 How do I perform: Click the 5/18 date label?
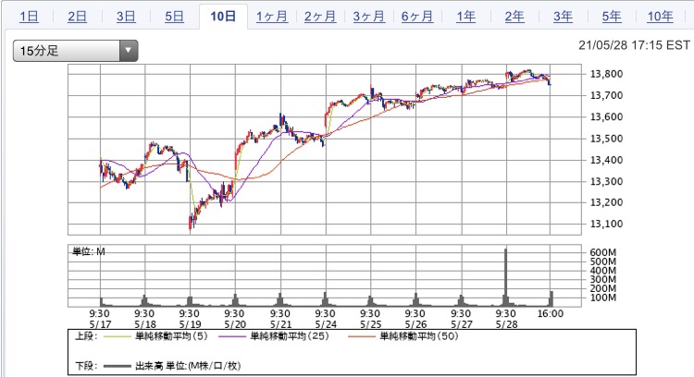[x=144, y=324]
